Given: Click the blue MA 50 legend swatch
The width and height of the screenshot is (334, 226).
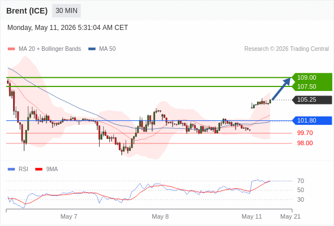Looking at the screenshot, I should 92,49.
